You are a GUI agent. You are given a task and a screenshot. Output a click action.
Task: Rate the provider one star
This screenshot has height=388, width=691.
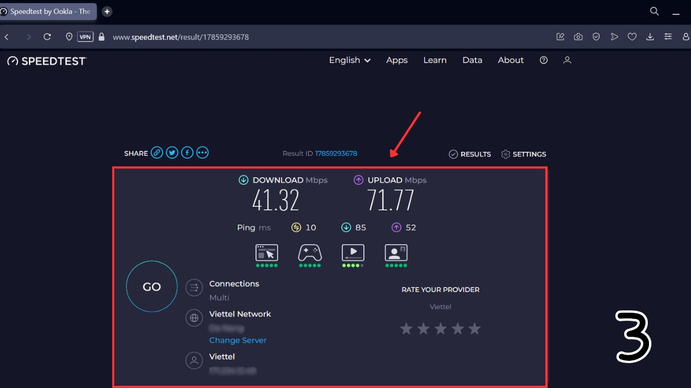(x=407, y=329)
